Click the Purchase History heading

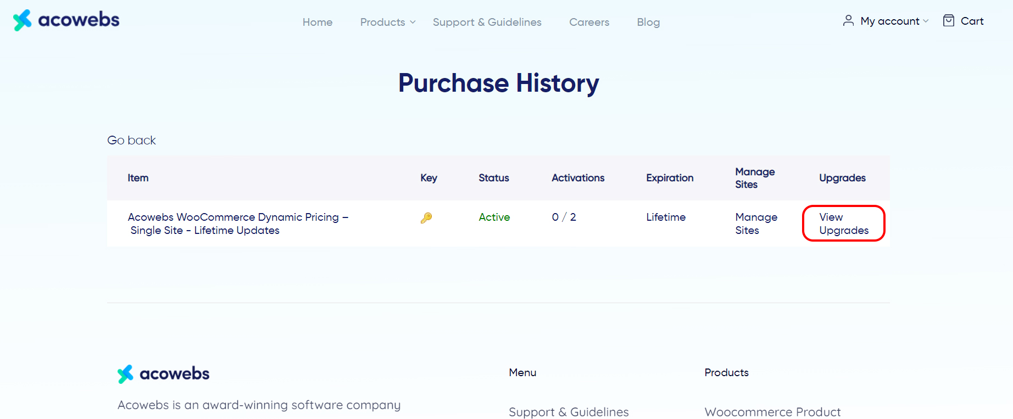[x=499, y=83]
